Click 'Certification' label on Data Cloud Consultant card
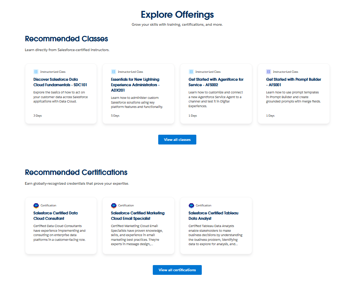 coord(48,205)
